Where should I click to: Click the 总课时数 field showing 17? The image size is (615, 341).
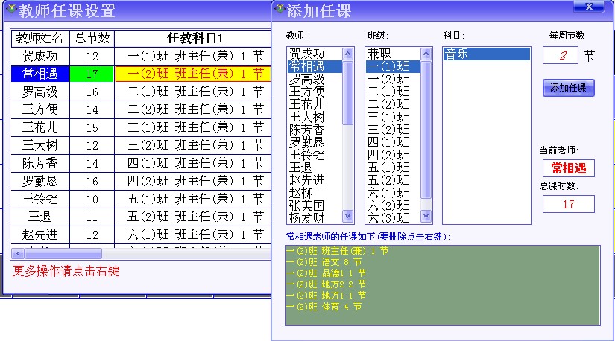(568, 204)
